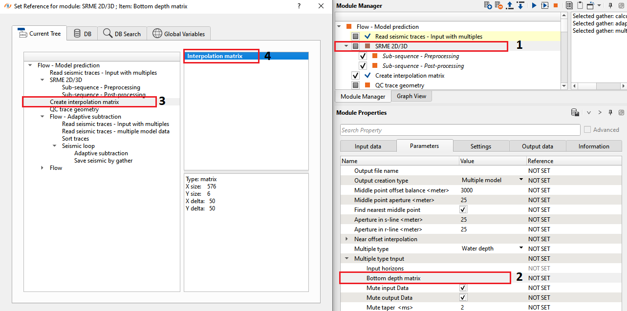
Task: Click the database save icon in Module Properties
Action: tap(575, 113)
